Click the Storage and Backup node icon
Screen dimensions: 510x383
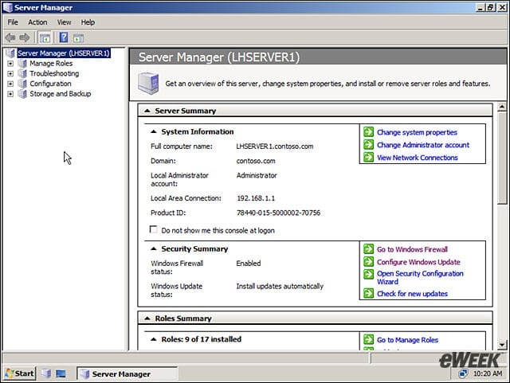tap(22, 94)
